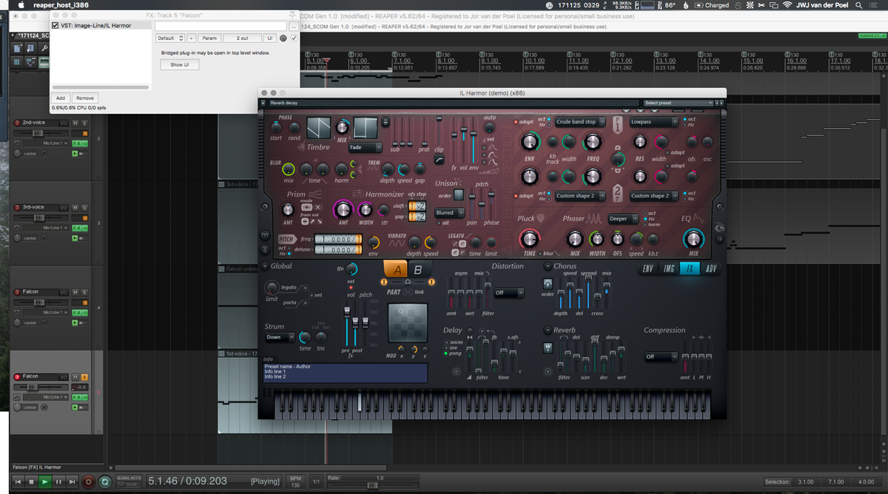Image resolution: width=888 pixels, height=494 pixels.
Task: Click the 2 out routing button
Action: pos(243,38)
